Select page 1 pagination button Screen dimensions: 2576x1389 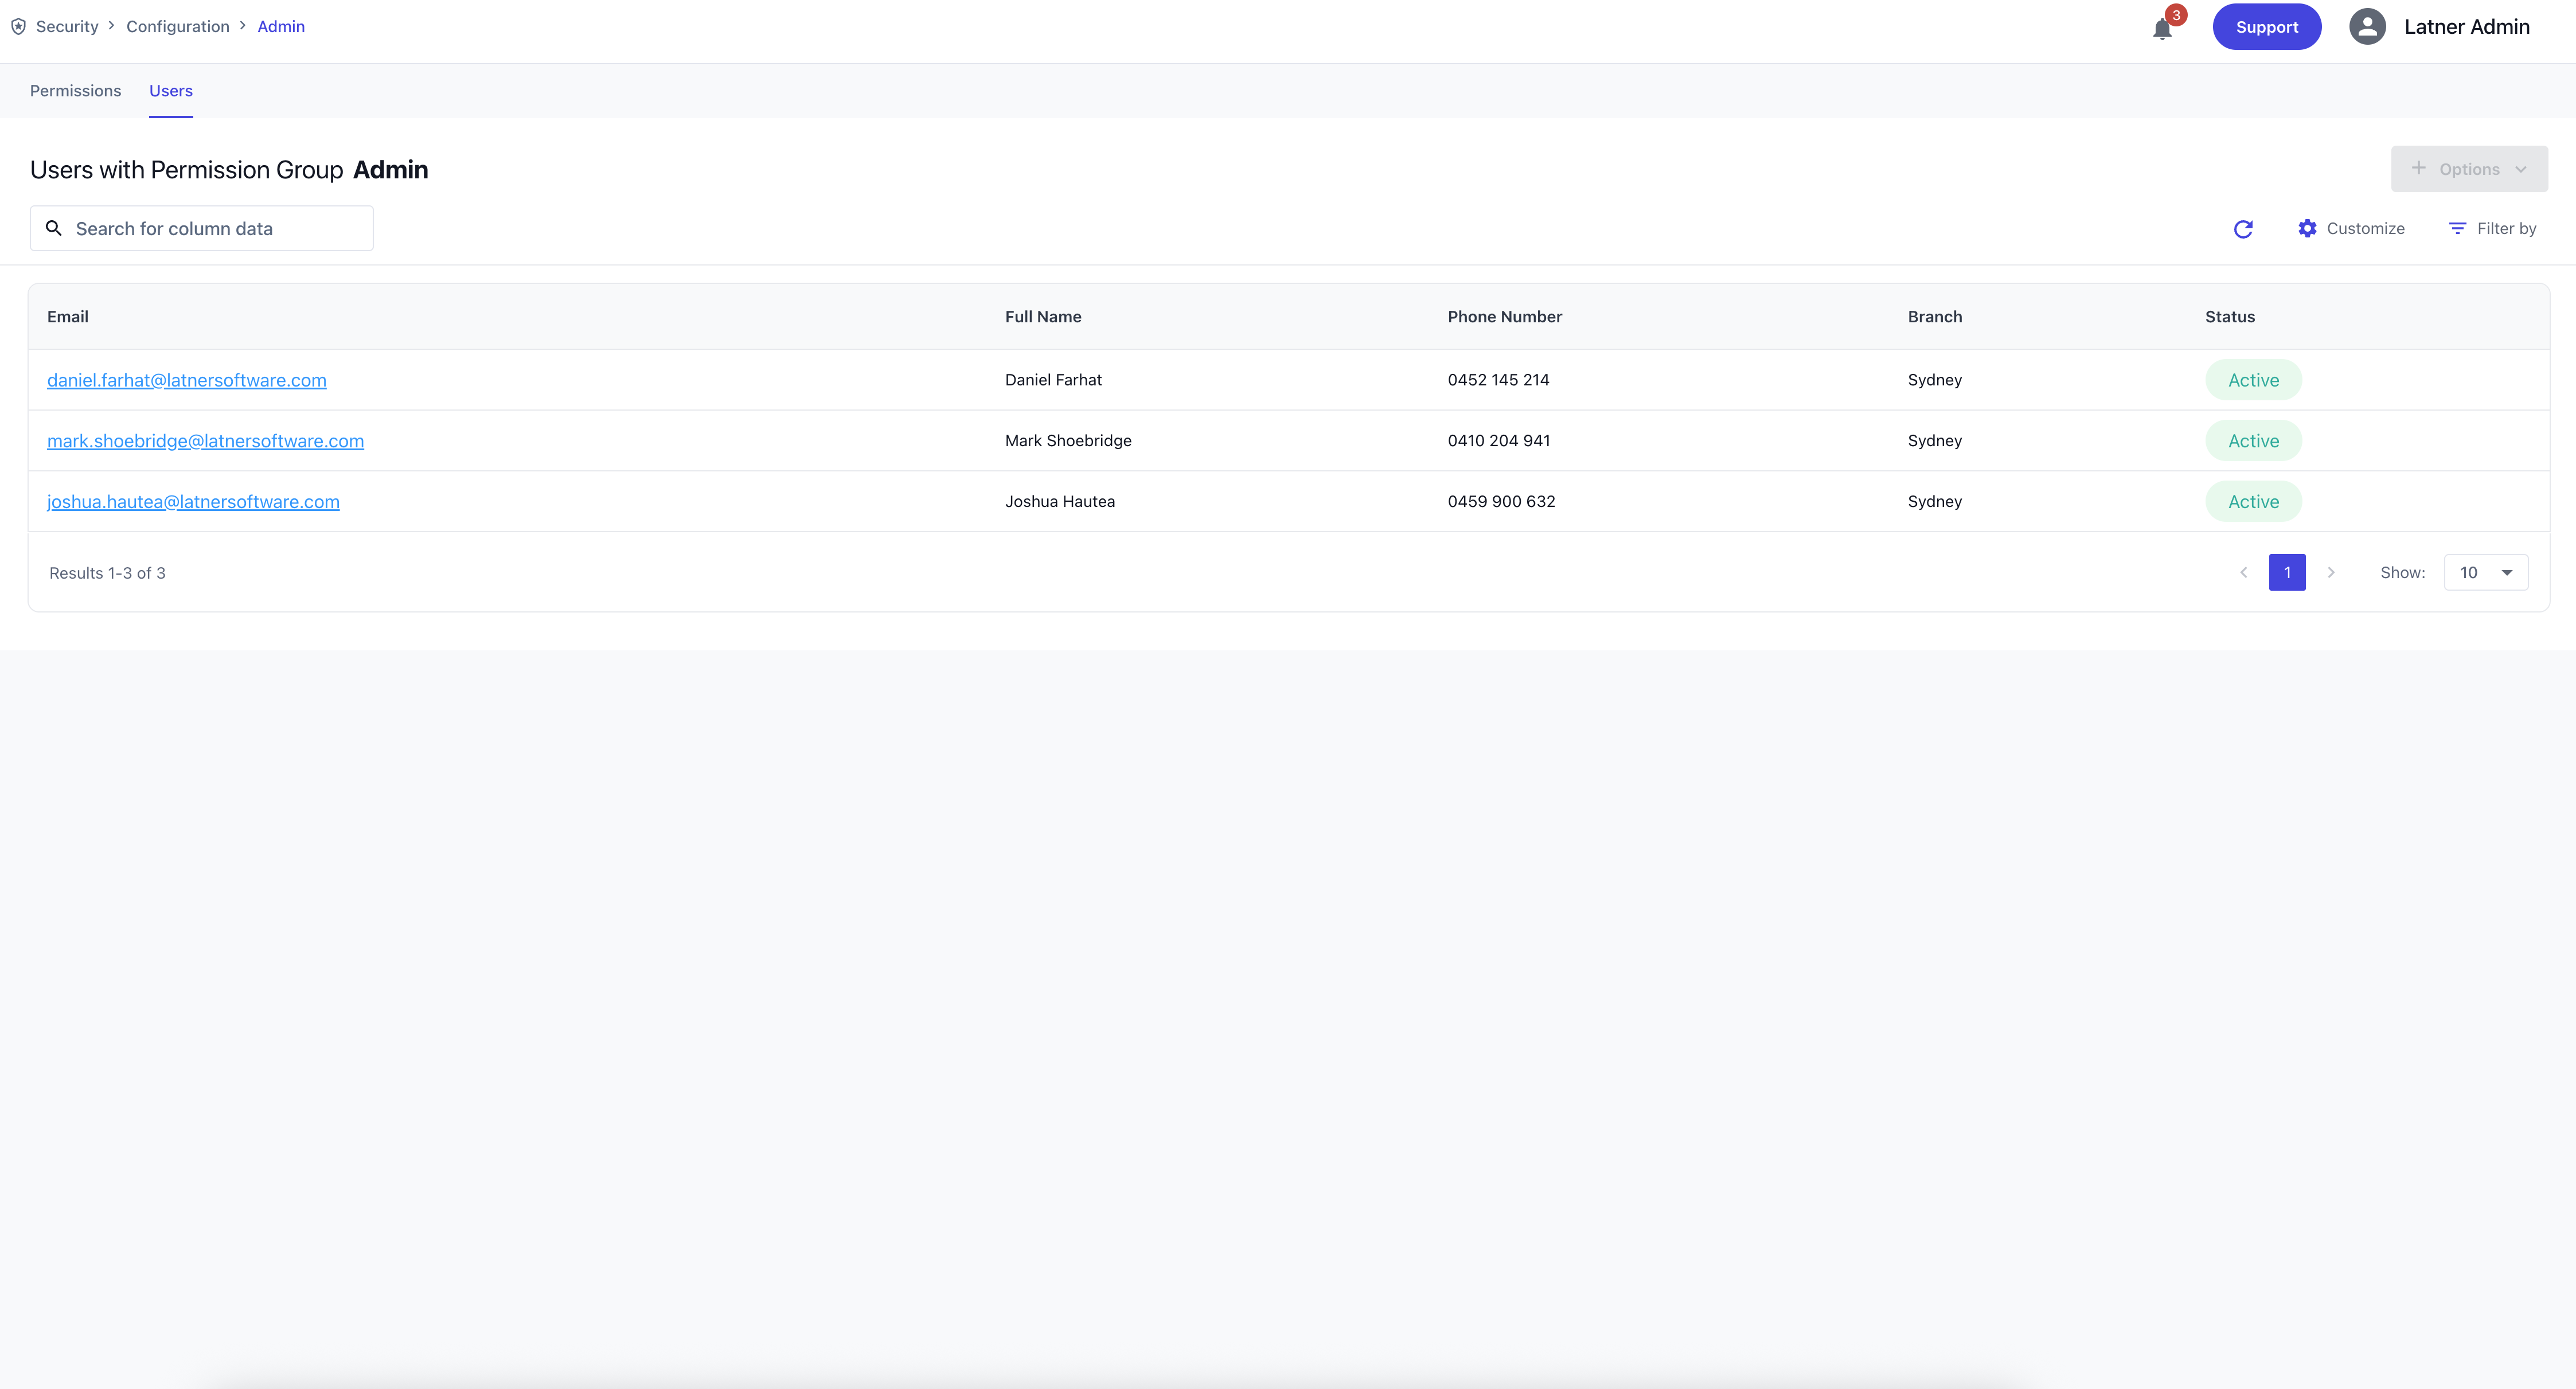2287,573
